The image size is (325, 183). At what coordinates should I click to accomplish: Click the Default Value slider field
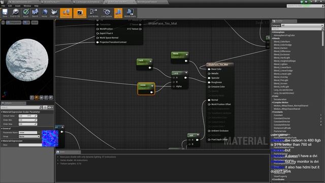[x=28, y=116]
